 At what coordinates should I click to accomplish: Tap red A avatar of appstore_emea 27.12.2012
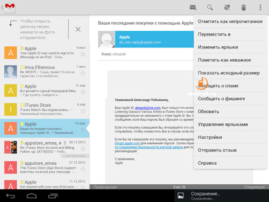tap(11, 168)
